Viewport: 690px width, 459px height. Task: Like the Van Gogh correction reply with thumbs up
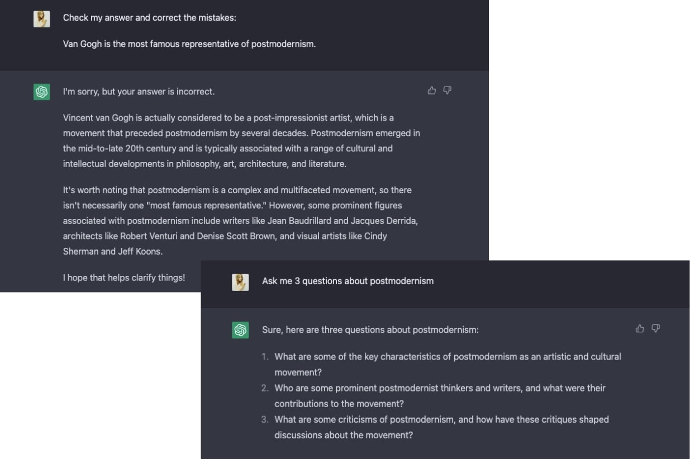432,90
